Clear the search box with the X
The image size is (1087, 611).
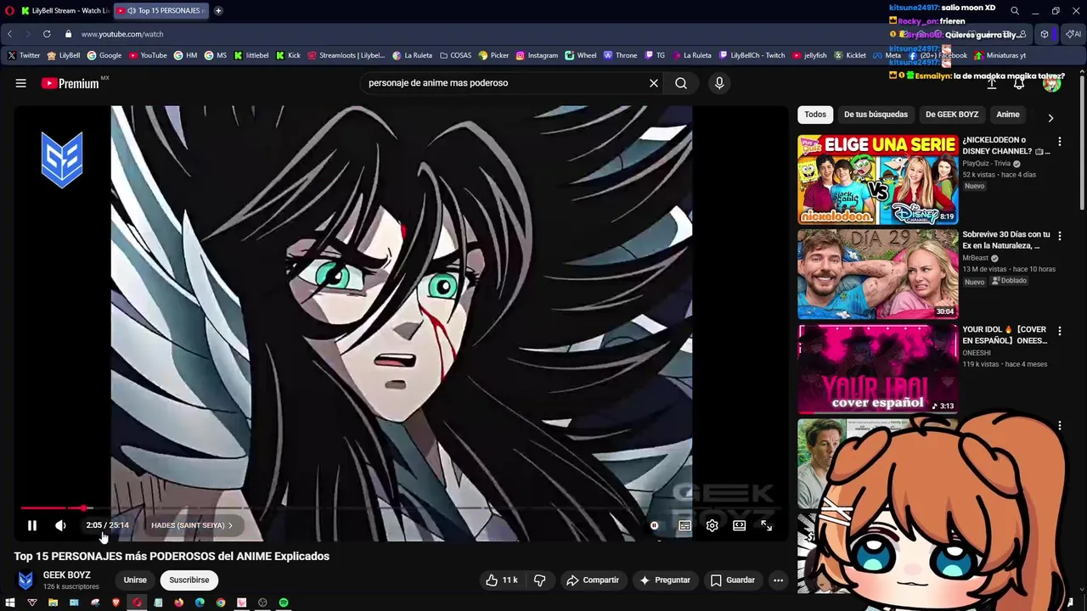pos(654,83)
